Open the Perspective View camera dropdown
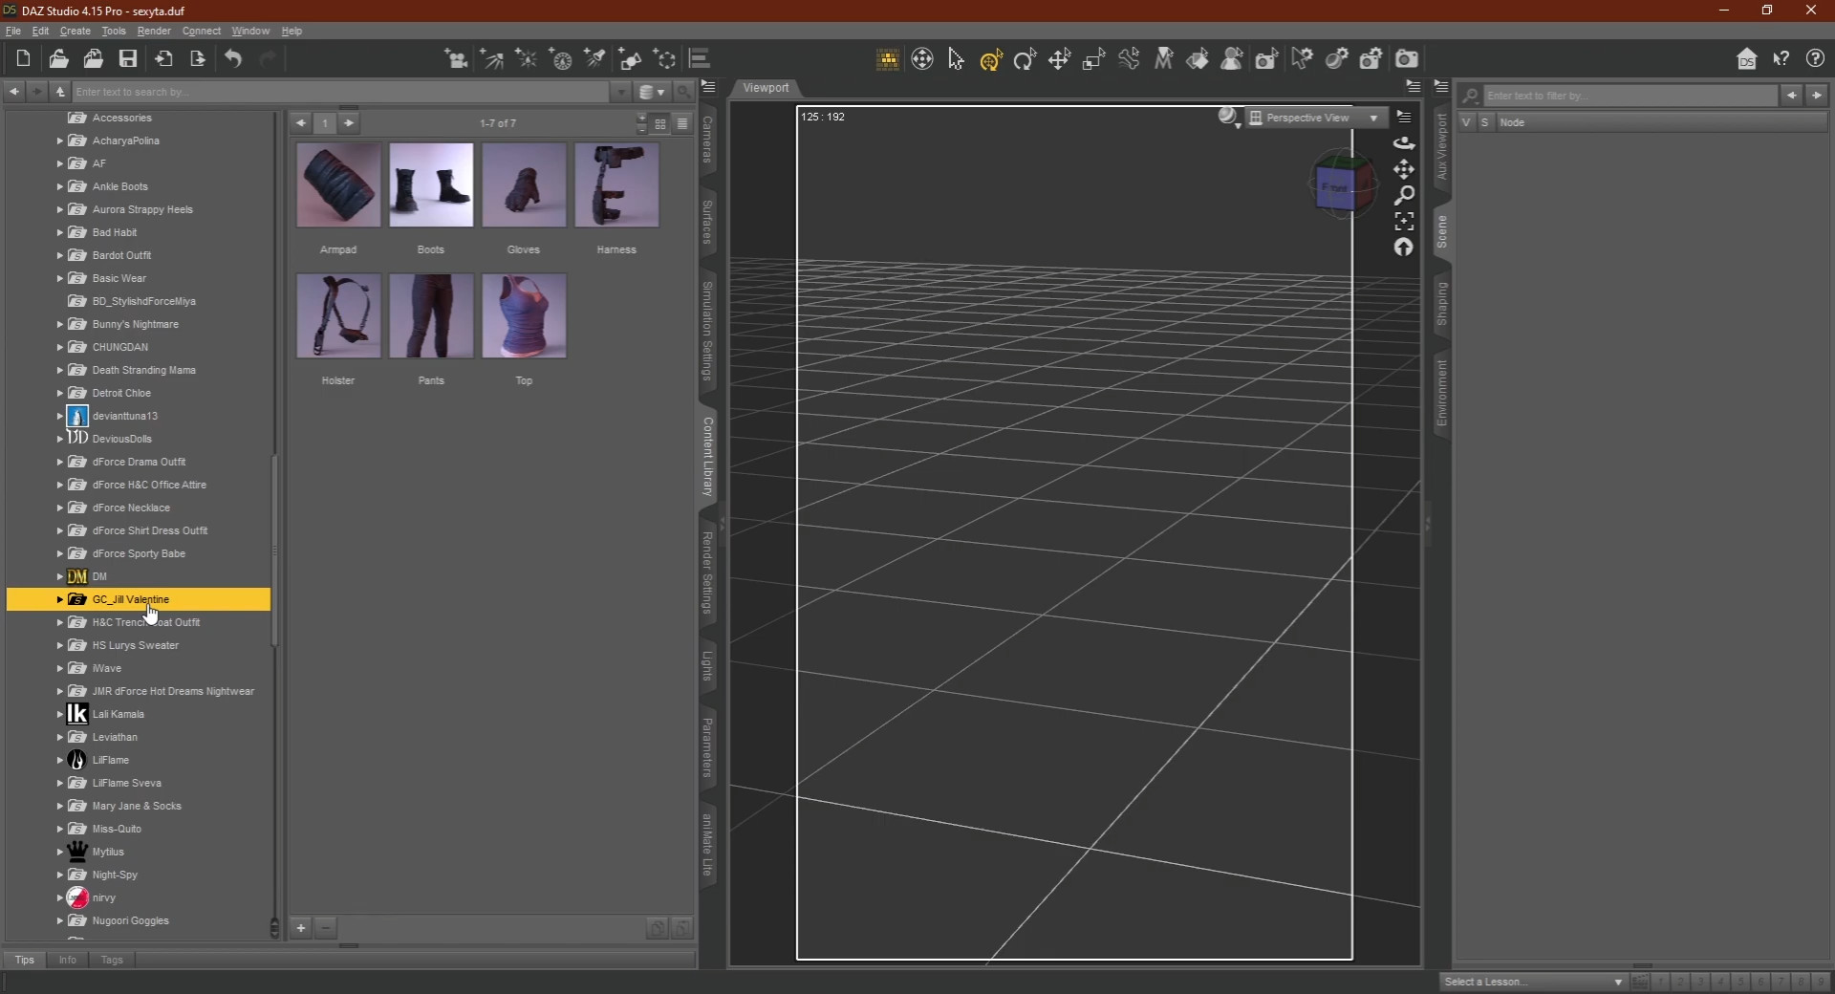The height and width of the screenshot is (994, 1835). click(1314, 118)
